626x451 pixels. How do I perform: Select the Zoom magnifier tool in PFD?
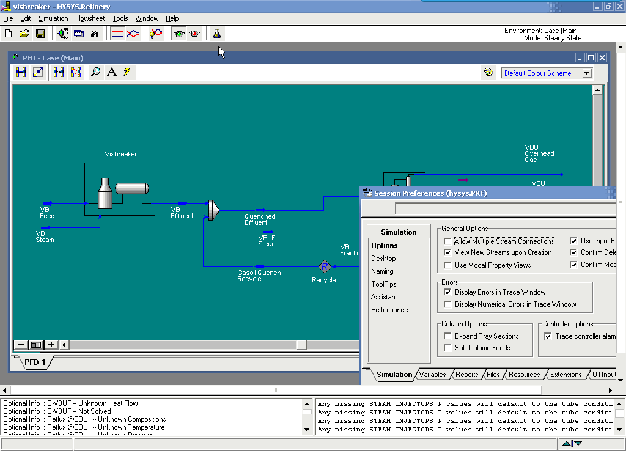[x=96, y=72]
